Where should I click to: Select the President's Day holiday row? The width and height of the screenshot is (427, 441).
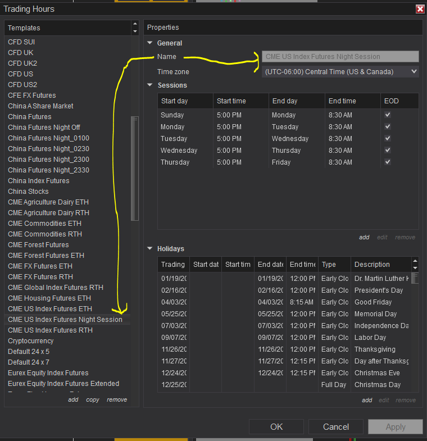point(284,290)
